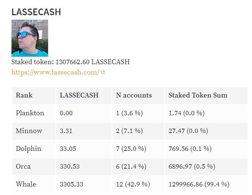Click the 3305.33 Whale threshold value
The width and height of the screenshot is (252, 195).
pos(71,184)
